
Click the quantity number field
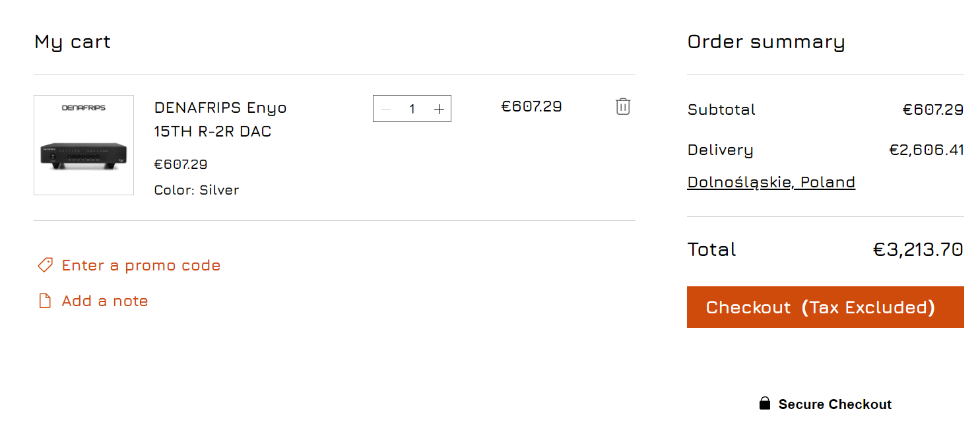tap(412, 110)
